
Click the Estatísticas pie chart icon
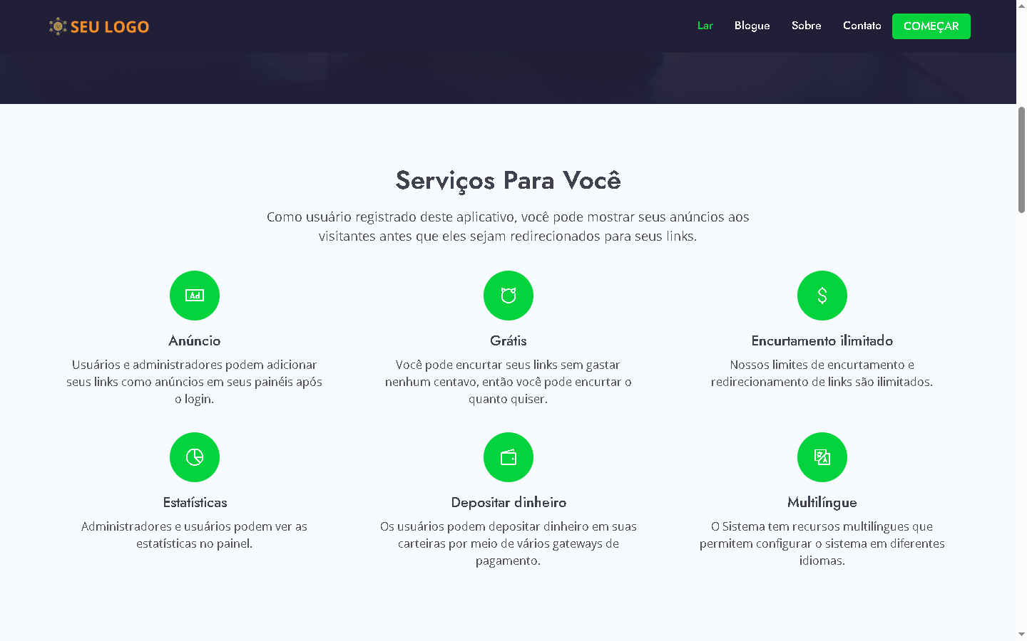195,457
